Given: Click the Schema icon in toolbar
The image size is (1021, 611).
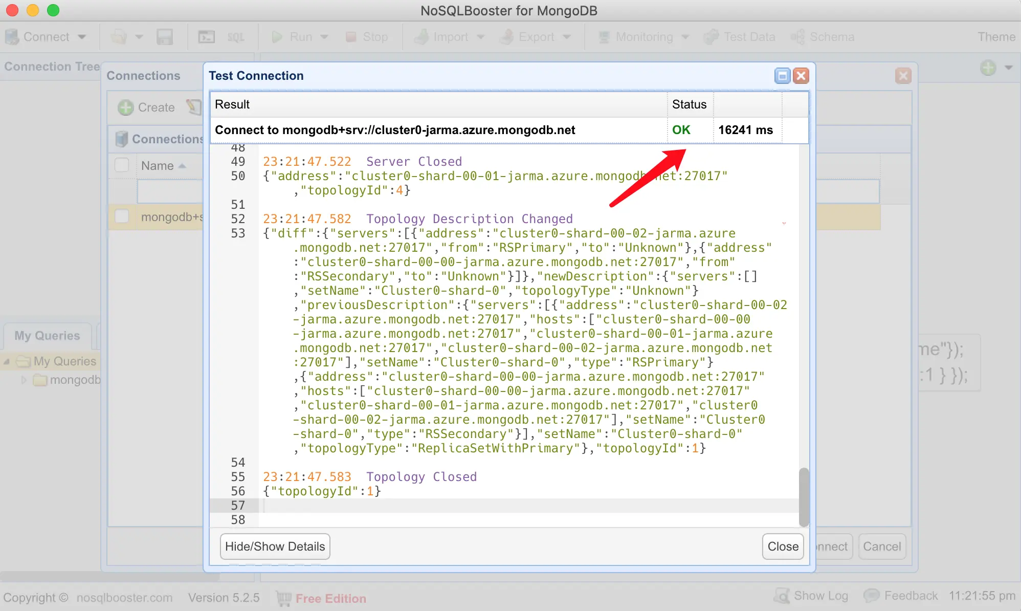Looking at the screenshot, I should click(797, 37).
